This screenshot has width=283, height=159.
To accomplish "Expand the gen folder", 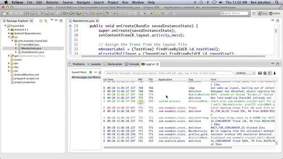I will point(9,56).
